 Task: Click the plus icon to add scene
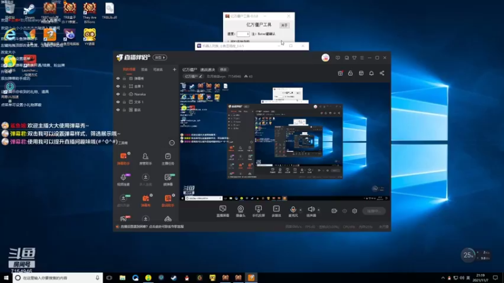(175, 69)
